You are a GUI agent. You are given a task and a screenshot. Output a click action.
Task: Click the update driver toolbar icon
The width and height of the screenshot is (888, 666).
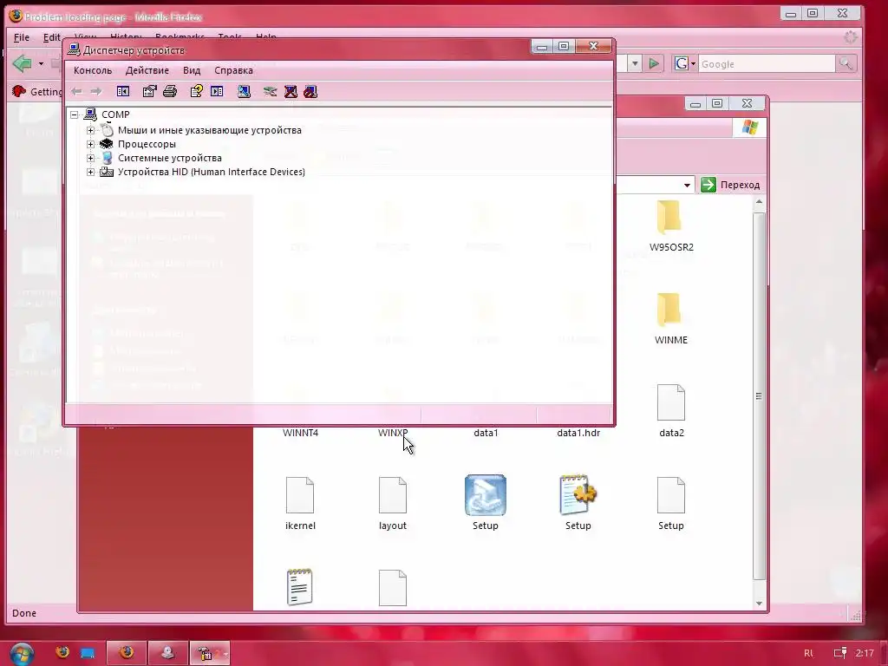pos(271,91)
